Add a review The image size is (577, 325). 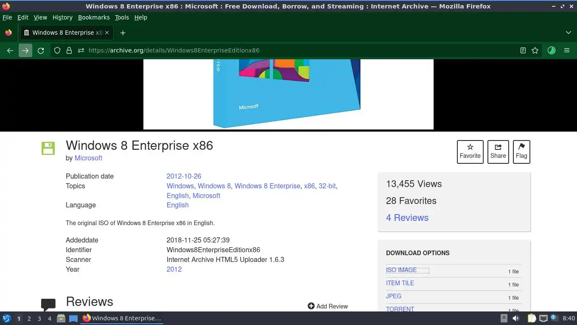[x=328, y=306]
